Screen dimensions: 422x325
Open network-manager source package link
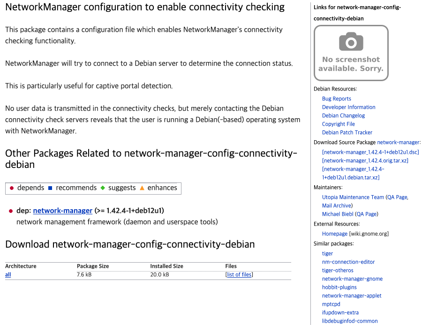(x=398, y=143)
